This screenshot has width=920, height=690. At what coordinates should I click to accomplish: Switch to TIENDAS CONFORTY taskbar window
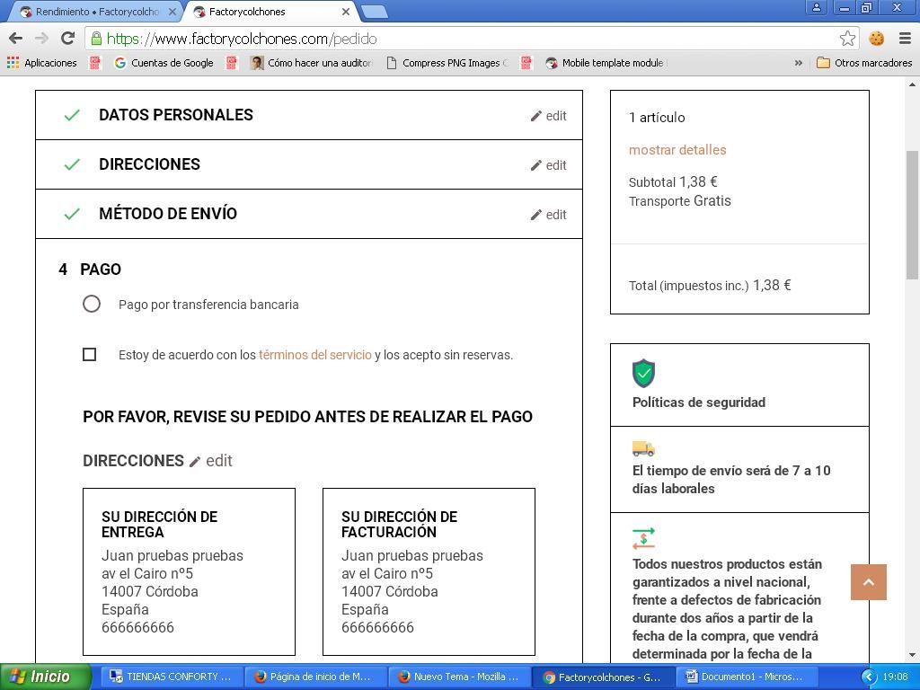[x=170, y=677]
